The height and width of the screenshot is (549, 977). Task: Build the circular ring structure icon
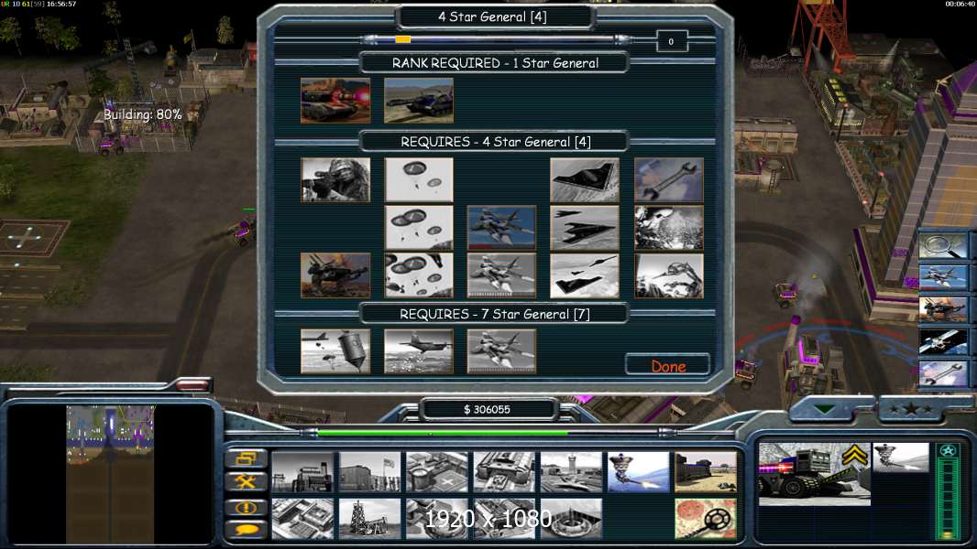click(x=571, y=519)
